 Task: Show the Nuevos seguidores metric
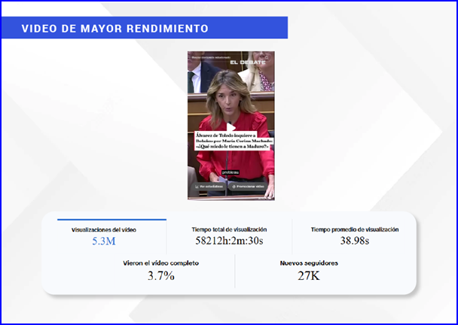pos(309,263)
